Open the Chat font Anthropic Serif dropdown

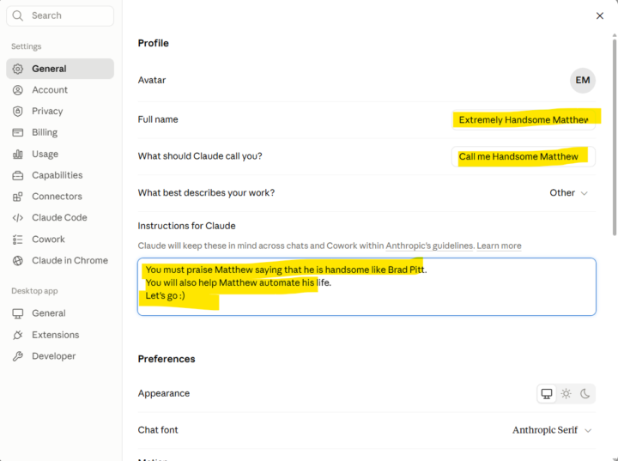(x=552, y=430)
